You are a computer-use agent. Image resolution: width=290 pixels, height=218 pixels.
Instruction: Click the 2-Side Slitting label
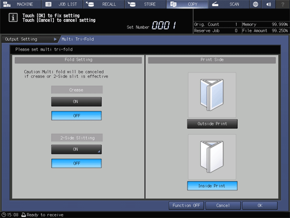click(x=77, y=138)
